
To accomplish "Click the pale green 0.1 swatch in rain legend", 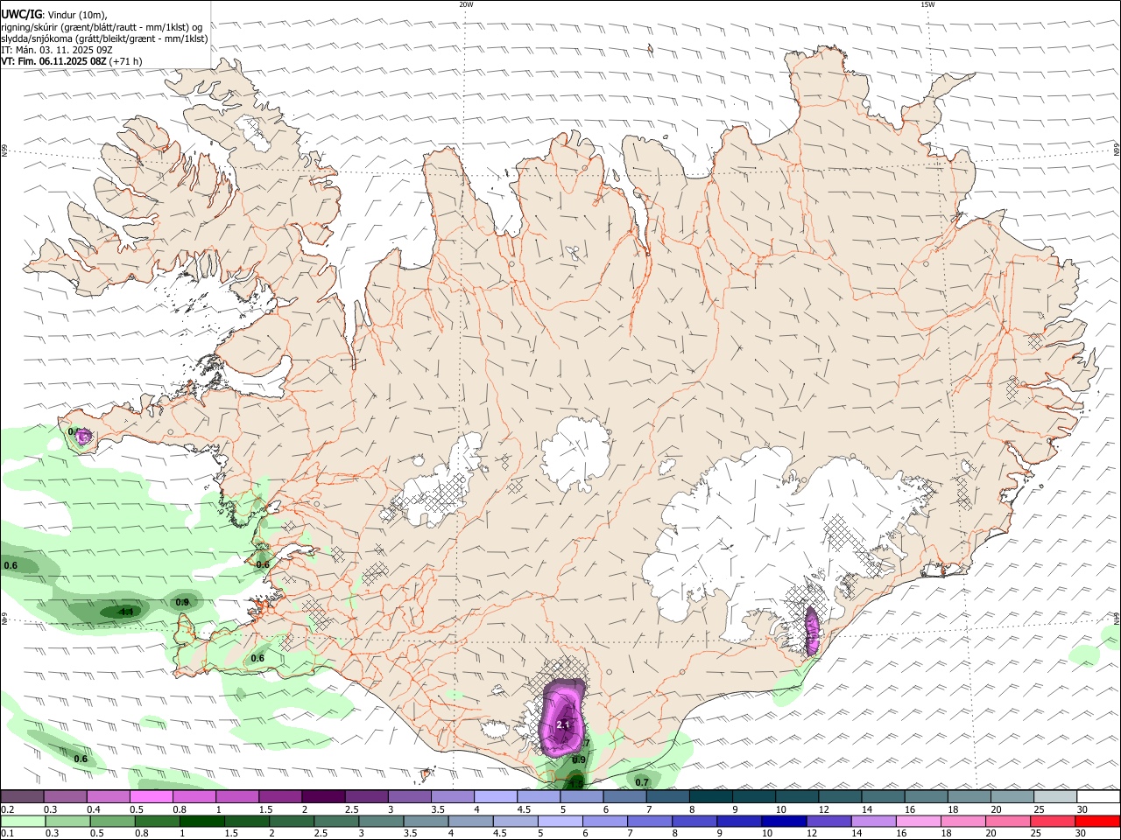I will coord(23,821).
